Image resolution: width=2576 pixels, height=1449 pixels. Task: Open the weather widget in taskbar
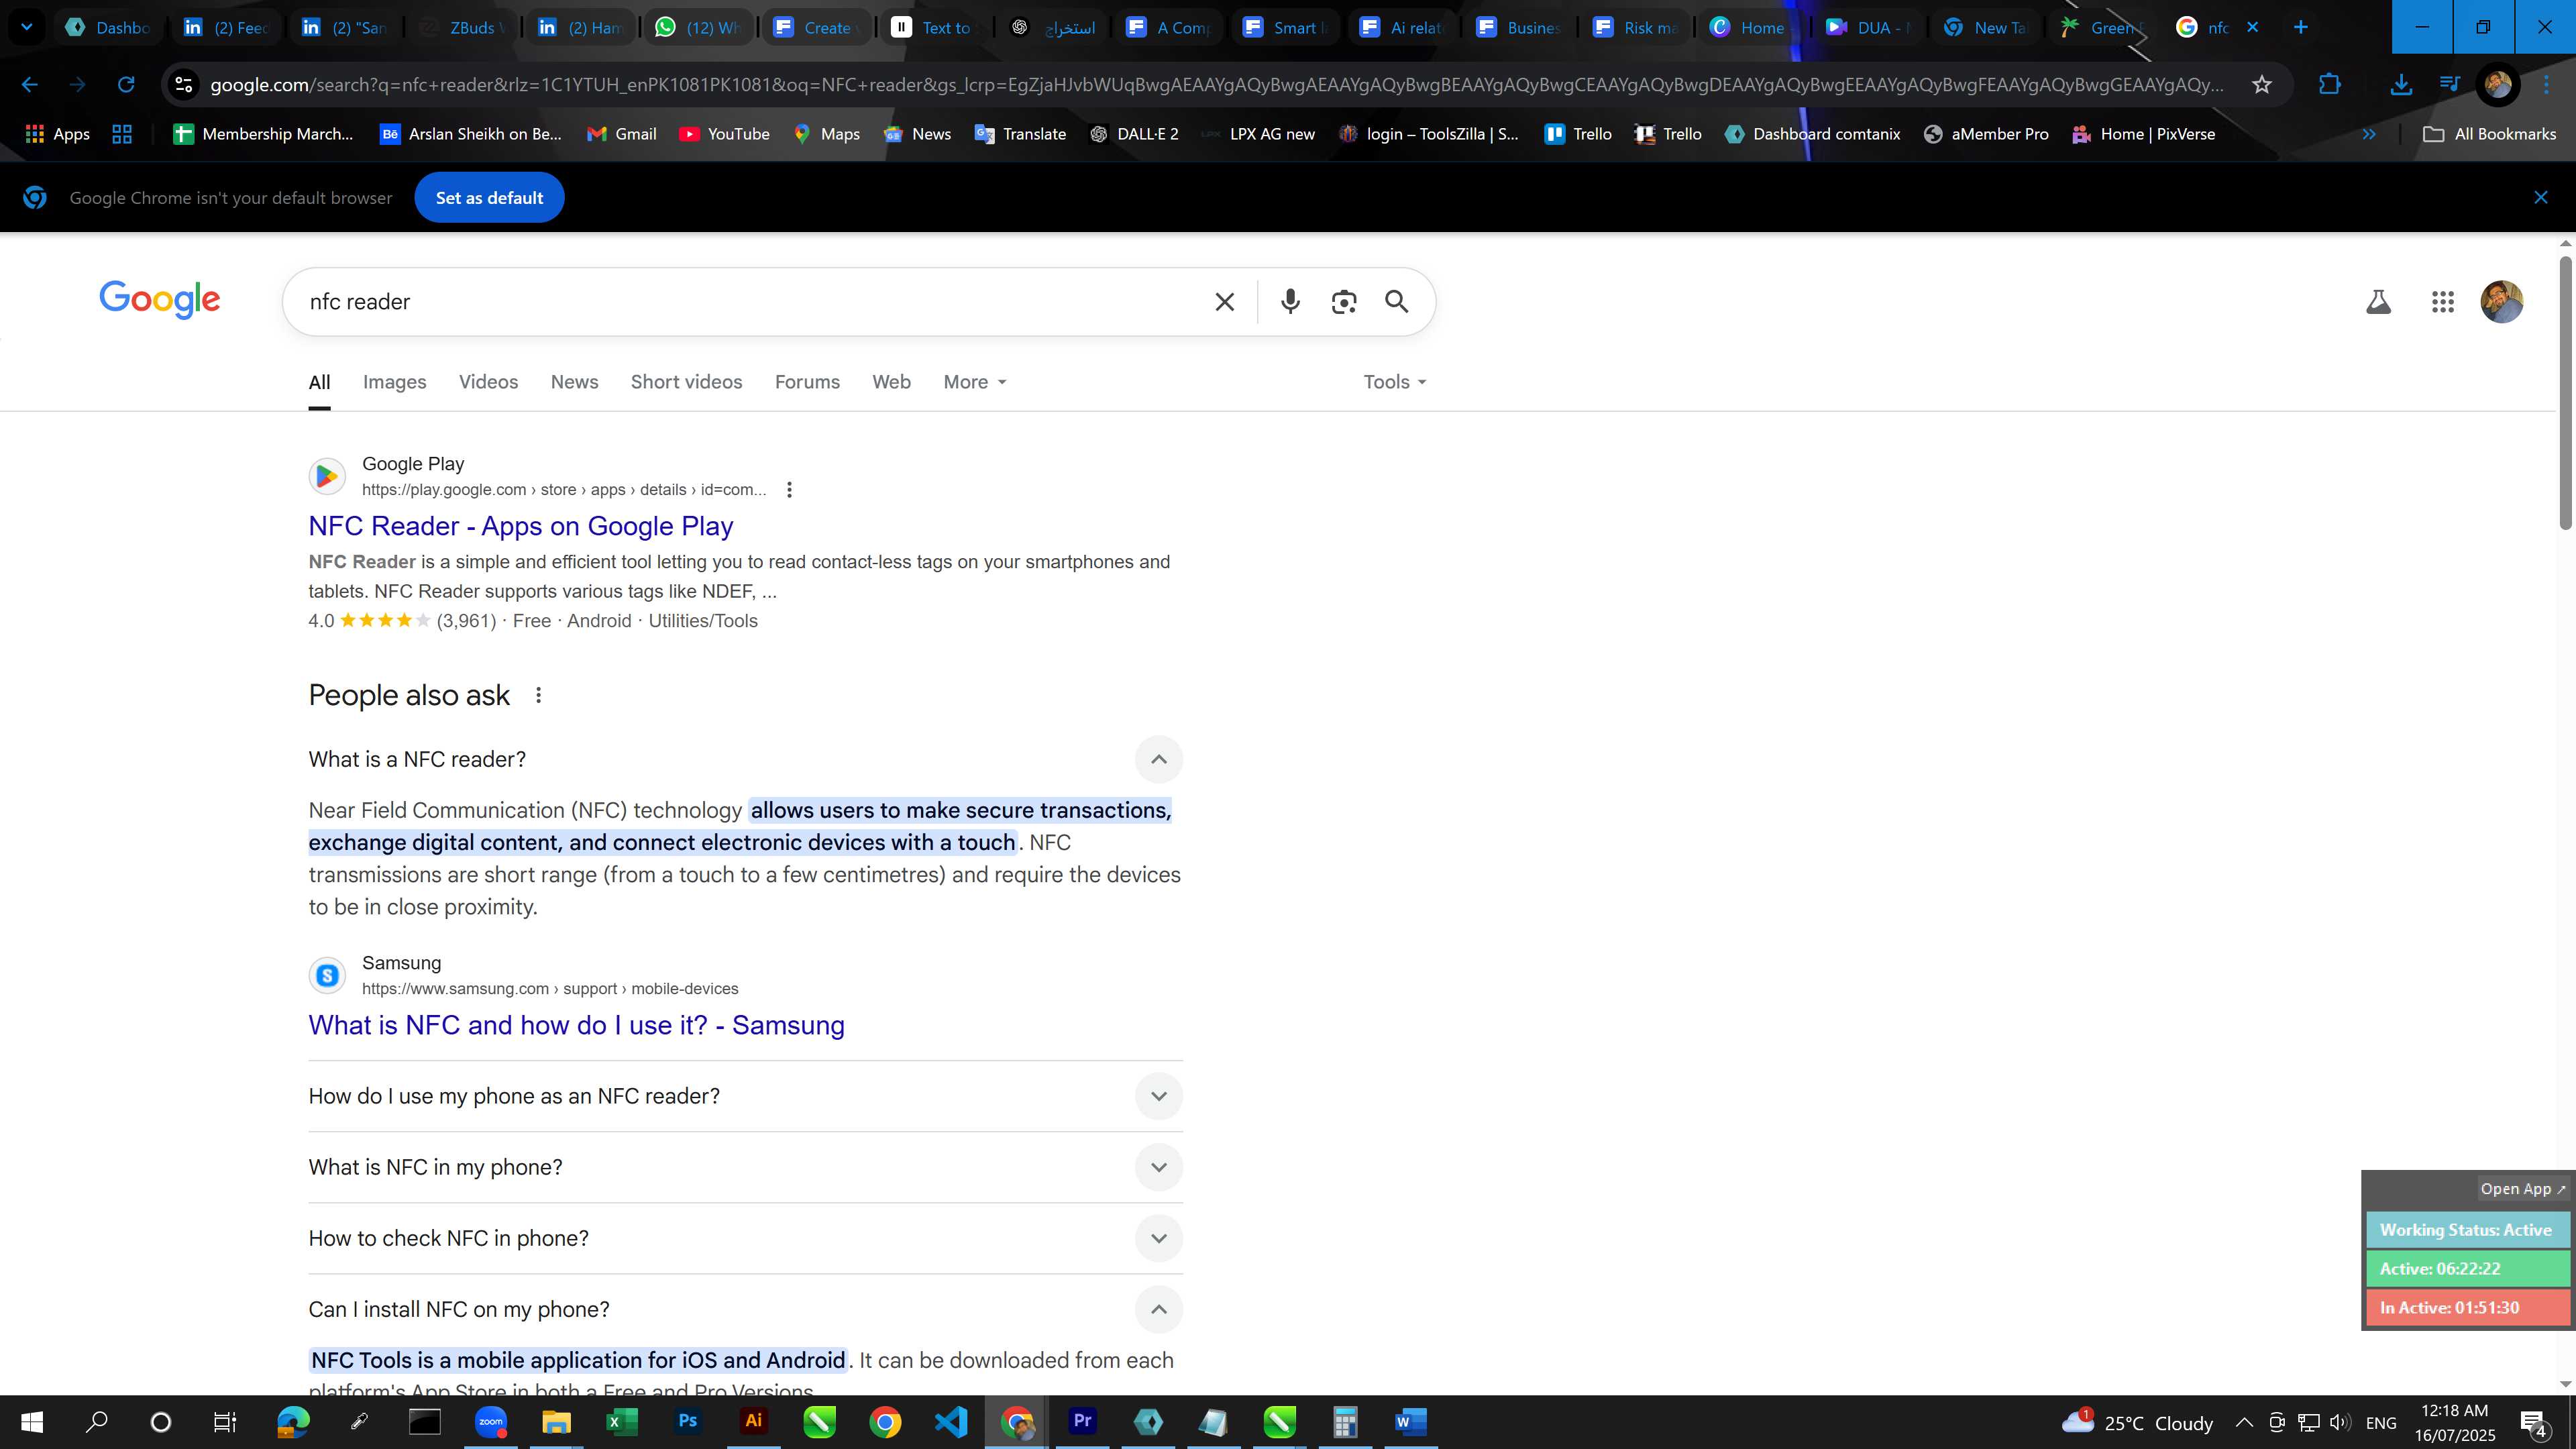[x=2138, y=1422]
